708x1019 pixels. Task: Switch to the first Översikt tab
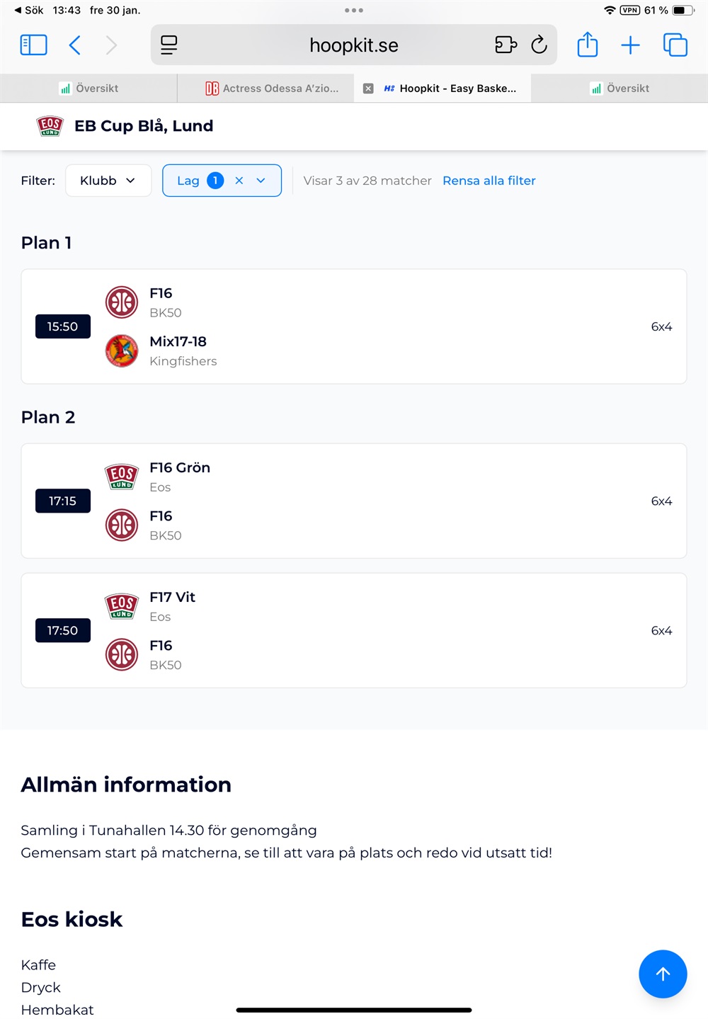point(89,89)
